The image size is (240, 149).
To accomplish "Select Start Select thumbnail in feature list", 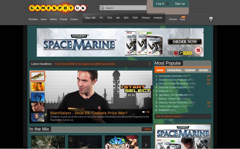I will click(x=38, y=76).
